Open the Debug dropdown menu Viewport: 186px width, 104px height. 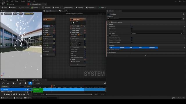coord(79,8)
